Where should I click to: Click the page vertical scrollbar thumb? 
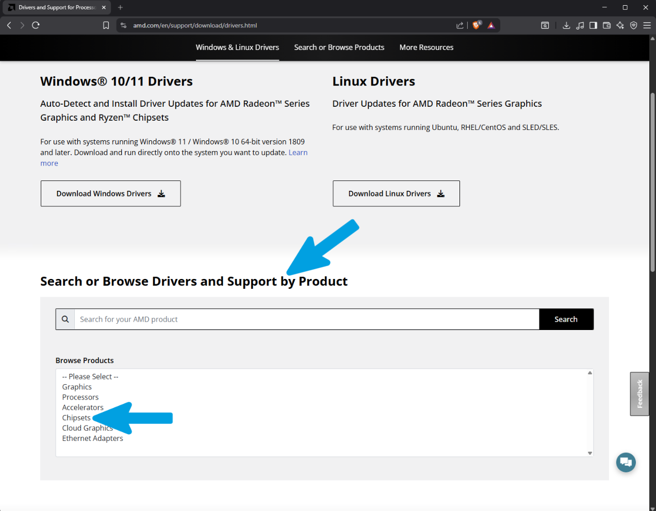(652, 182)
